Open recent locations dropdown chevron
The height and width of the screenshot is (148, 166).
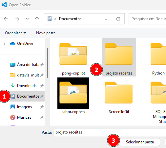click(x=27, y=19)
